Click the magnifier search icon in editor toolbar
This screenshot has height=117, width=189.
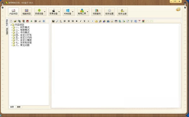point(57,21)
